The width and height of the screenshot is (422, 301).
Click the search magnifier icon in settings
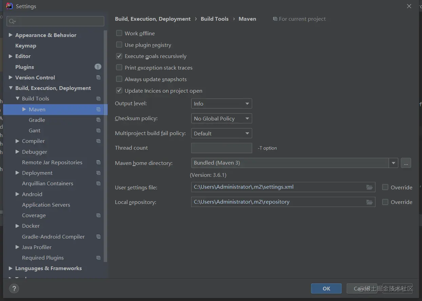click(x=12, y=21)
